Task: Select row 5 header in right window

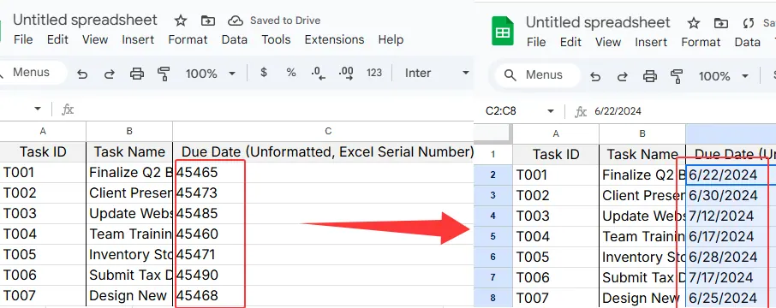Action: pos(492,236)
